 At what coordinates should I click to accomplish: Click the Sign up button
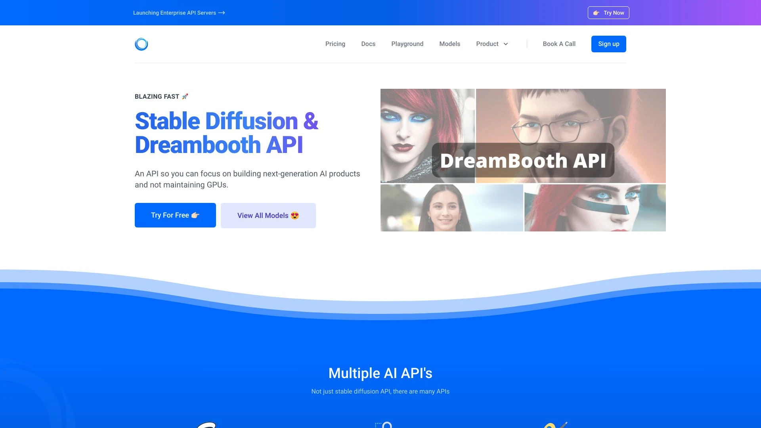click(x=608, y=43)
